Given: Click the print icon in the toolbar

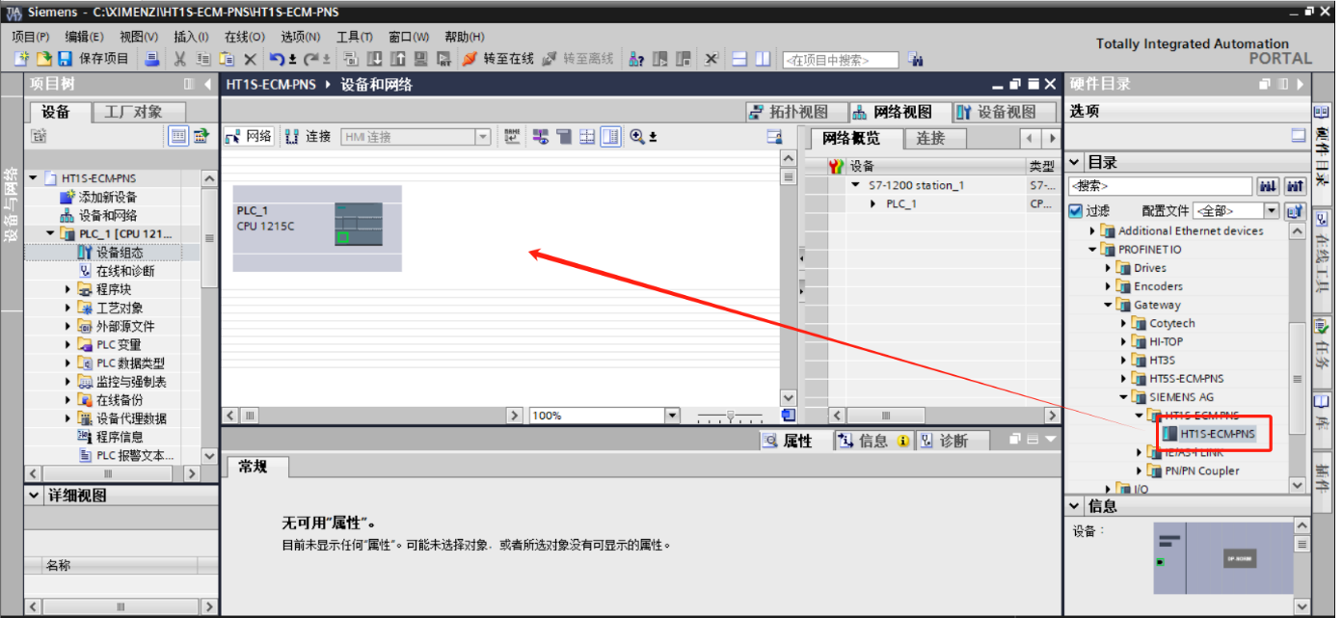Looking at the screenshot, I should pyautogui.click(x=152, y=59).
